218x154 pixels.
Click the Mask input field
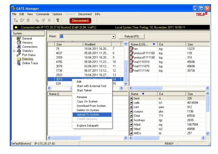pos(86,36)
